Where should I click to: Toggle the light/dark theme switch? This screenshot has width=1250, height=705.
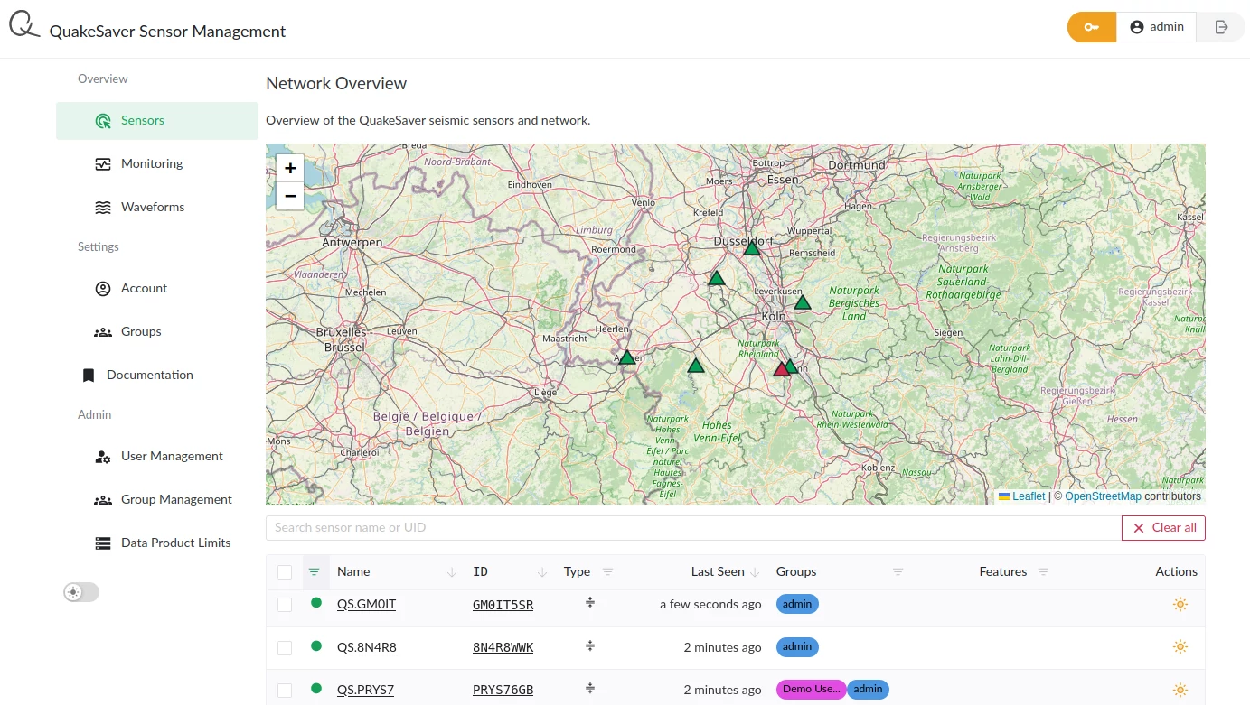(81, 592)
